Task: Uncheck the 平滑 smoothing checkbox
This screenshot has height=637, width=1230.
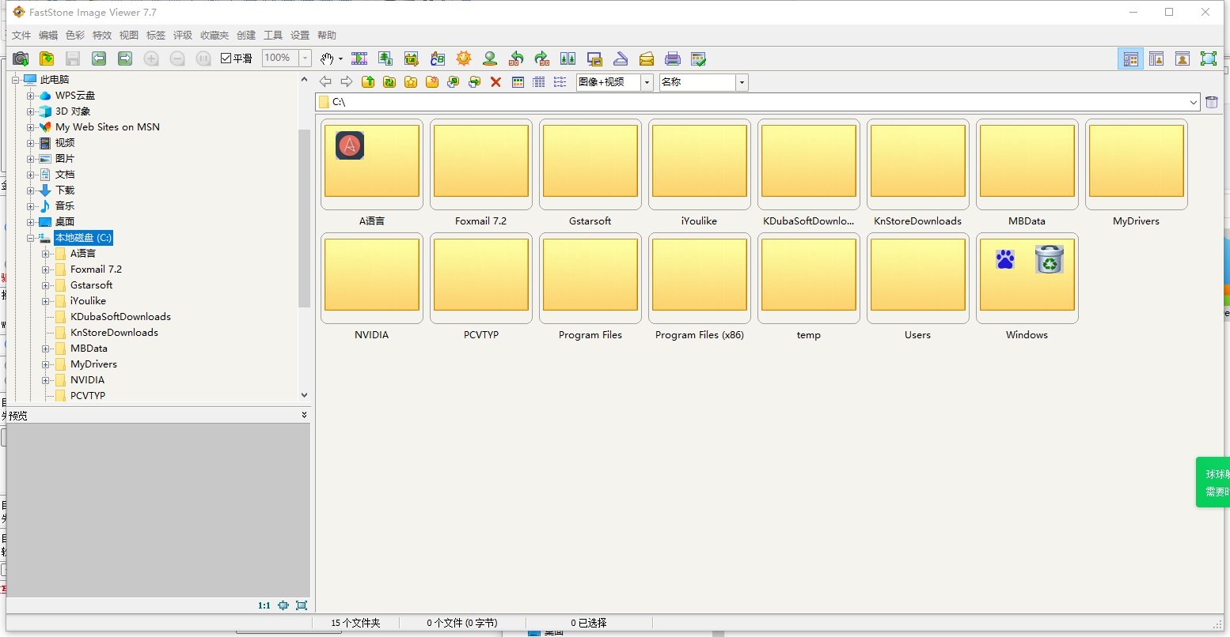Action: (x=226, y=58)
